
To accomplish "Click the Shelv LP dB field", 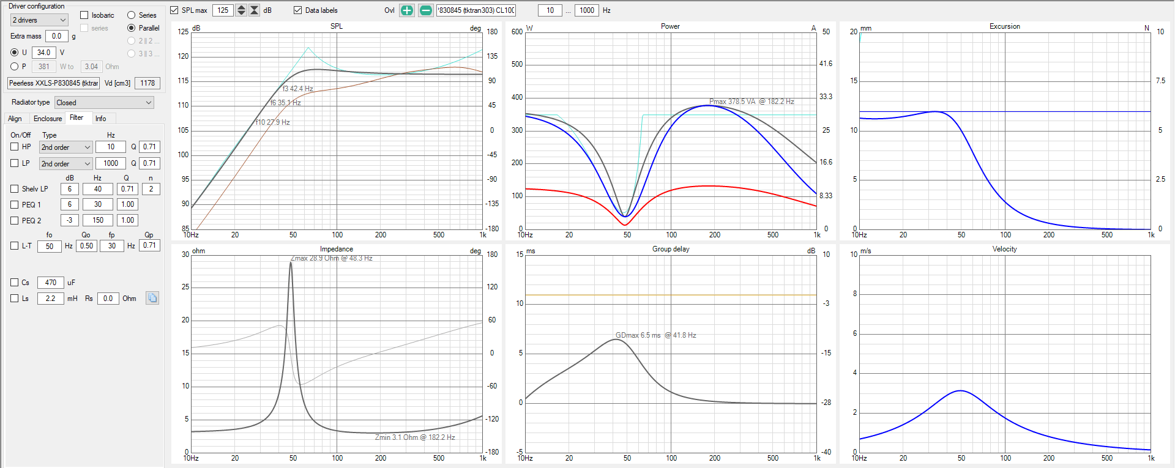I will coord(70,189).
